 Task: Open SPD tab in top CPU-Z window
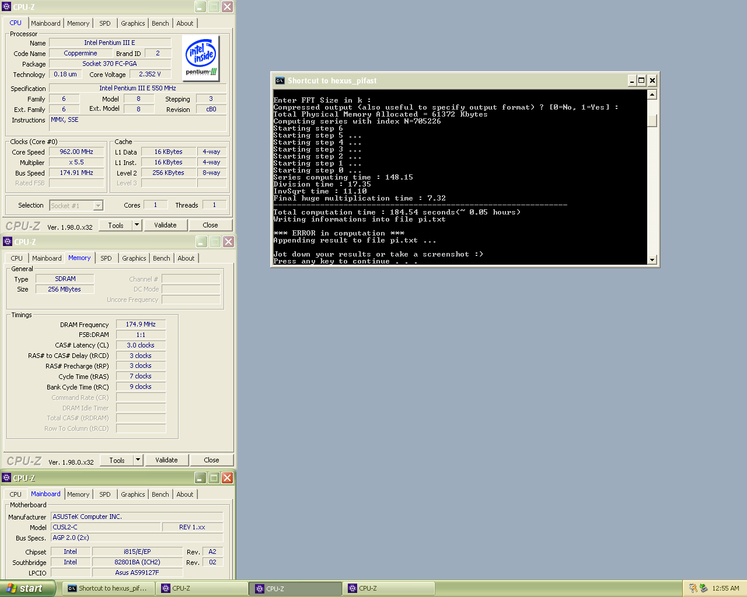point(105,23)
